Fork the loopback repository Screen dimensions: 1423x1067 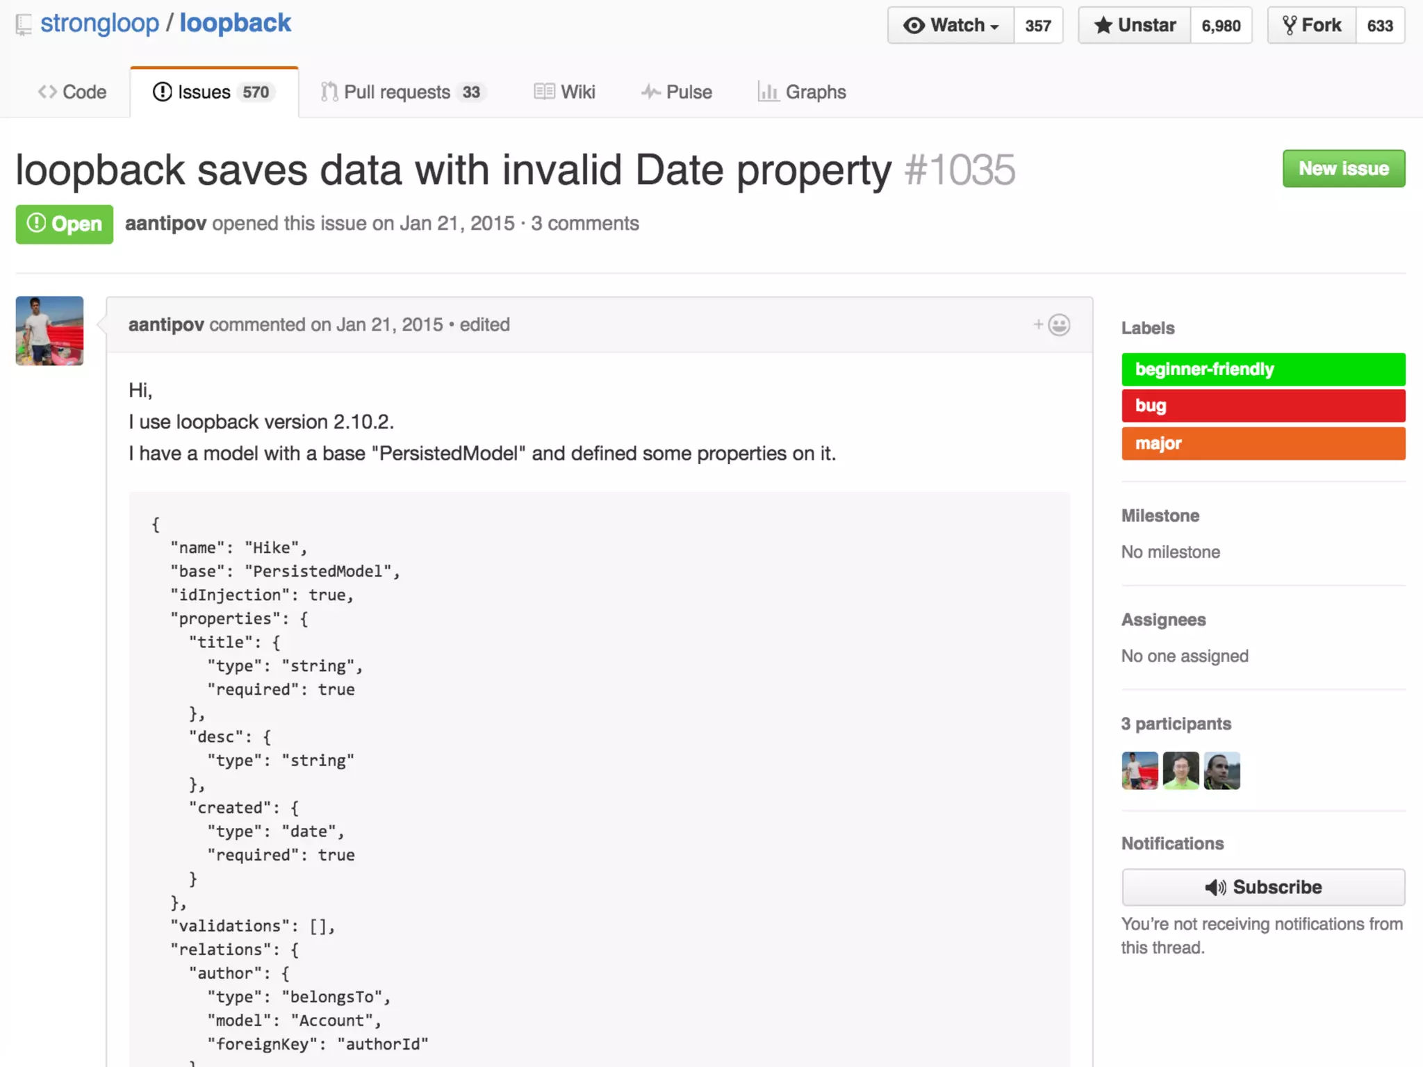pyautogui.click(x=1311, y=26)
